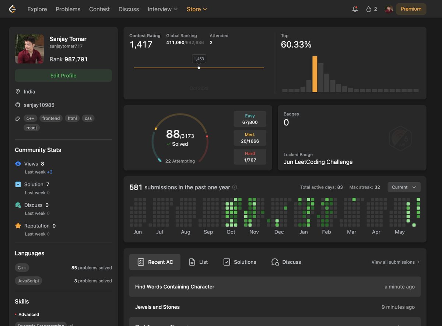Click the Edit Profile button

pos(63,76)
